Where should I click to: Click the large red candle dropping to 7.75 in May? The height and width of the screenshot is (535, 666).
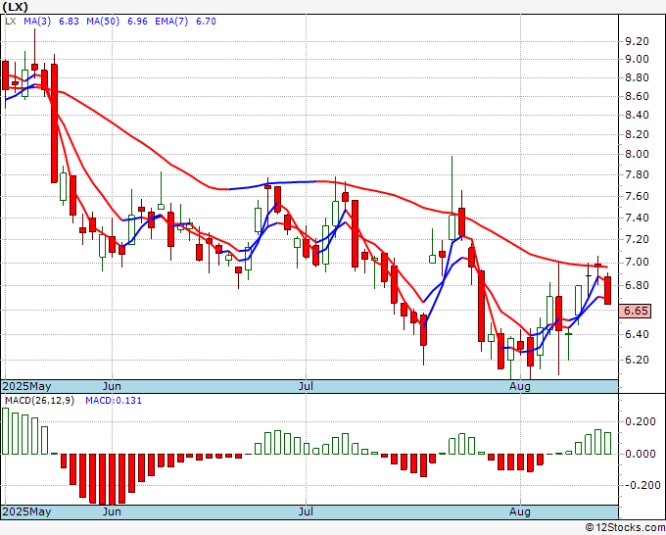[55, 123]
